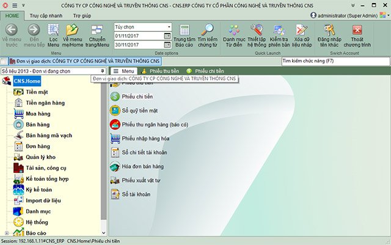
Task: Open Trung tâm Báo cáo
Action: coord(185,35)
